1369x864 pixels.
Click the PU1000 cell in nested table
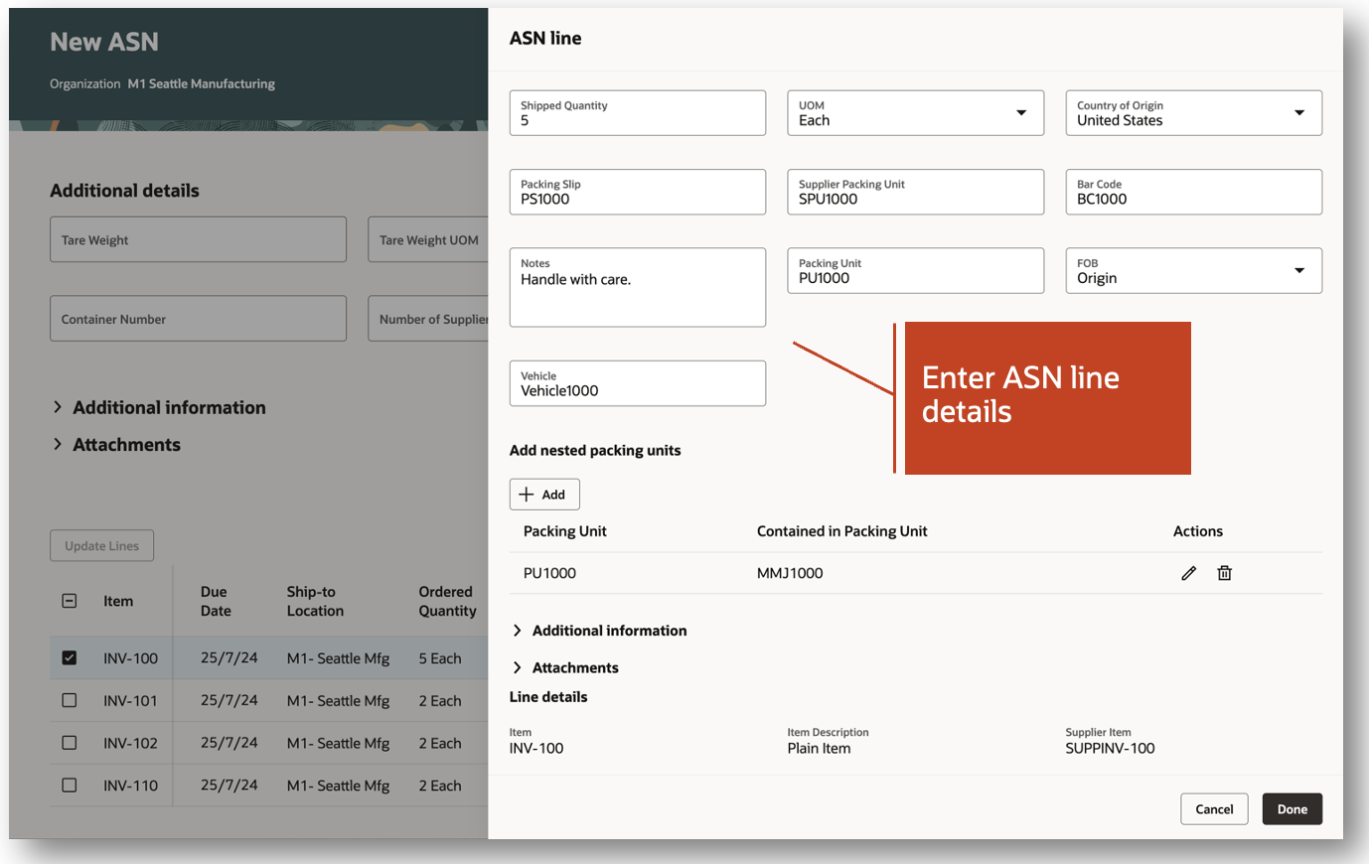coord(549,573)
